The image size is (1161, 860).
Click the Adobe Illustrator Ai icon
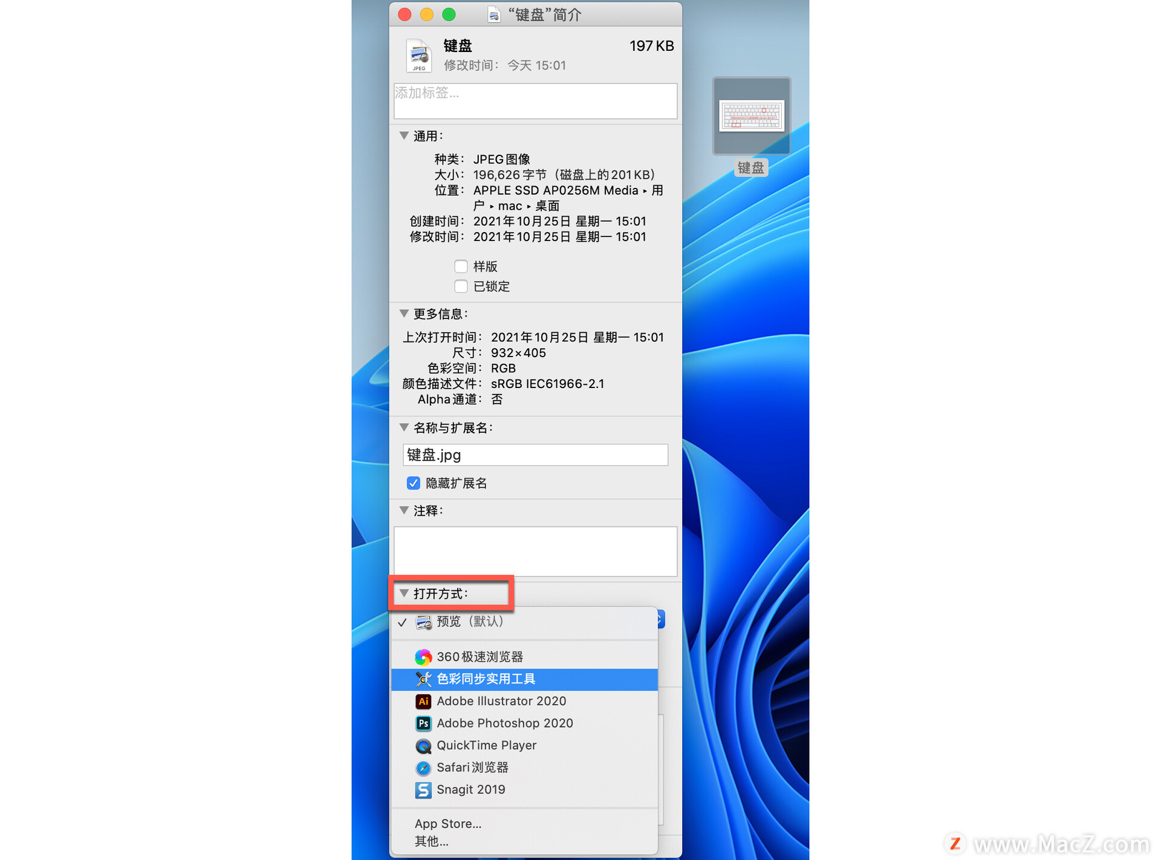(423, 702)
